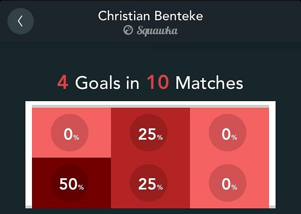Image resolution: width=301 pixels, height=214 pixels.
Task: Click the word Goals in headline
Action: pos(98,82)
